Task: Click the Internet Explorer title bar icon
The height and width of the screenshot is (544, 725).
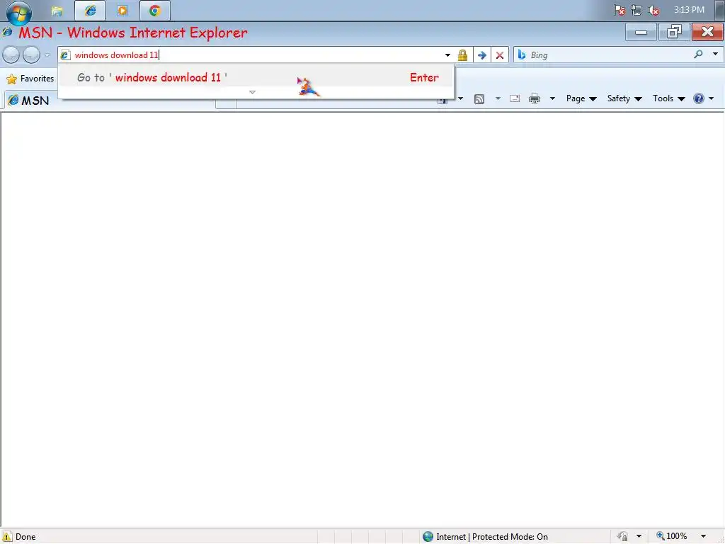Action: pos(7,33)
